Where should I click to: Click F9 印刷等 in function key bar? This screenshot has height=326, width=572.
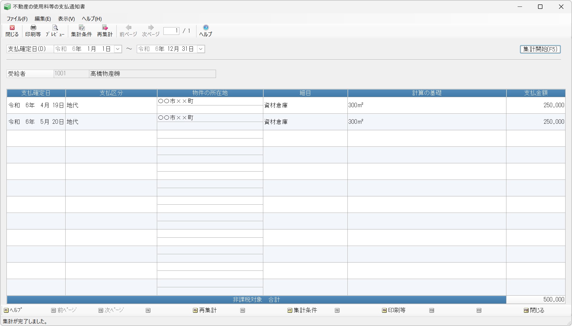click(394, 310)
